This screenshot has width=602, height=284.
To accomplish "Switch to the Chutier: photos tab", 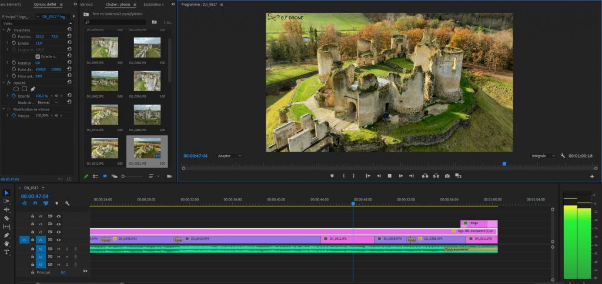I will [118, 5].
